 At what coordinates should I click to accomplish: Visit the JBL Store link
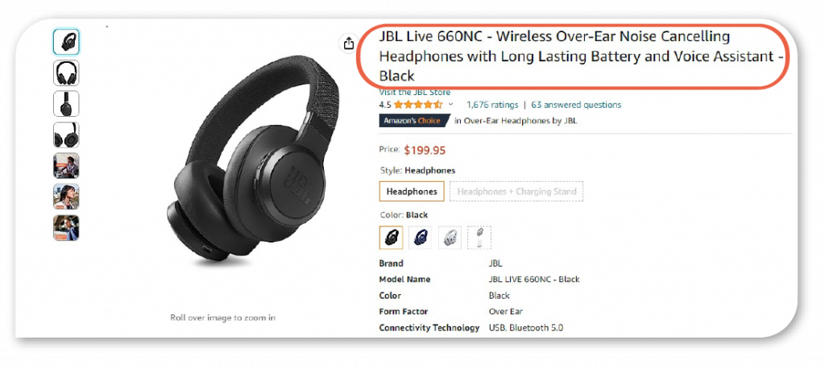click(x=415, y=92)
